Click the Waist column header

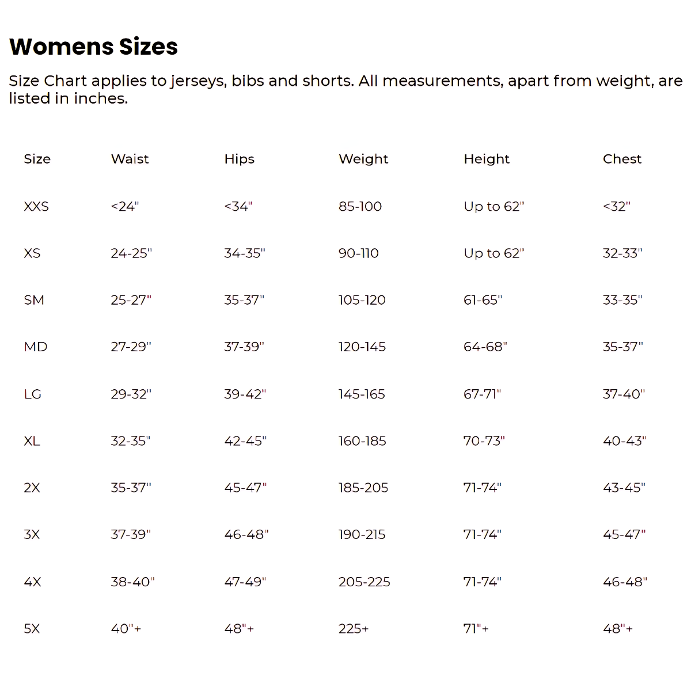pos(130,159)
